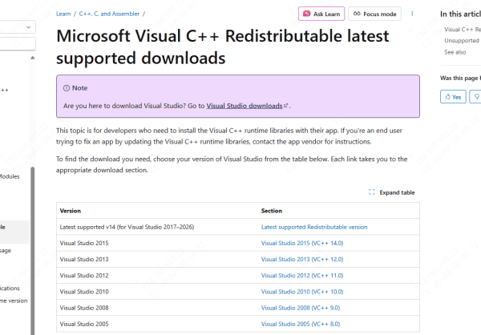Screen dimensions: 481x335
Task: Vote Yes for page helpful
Action: point(453,97)
